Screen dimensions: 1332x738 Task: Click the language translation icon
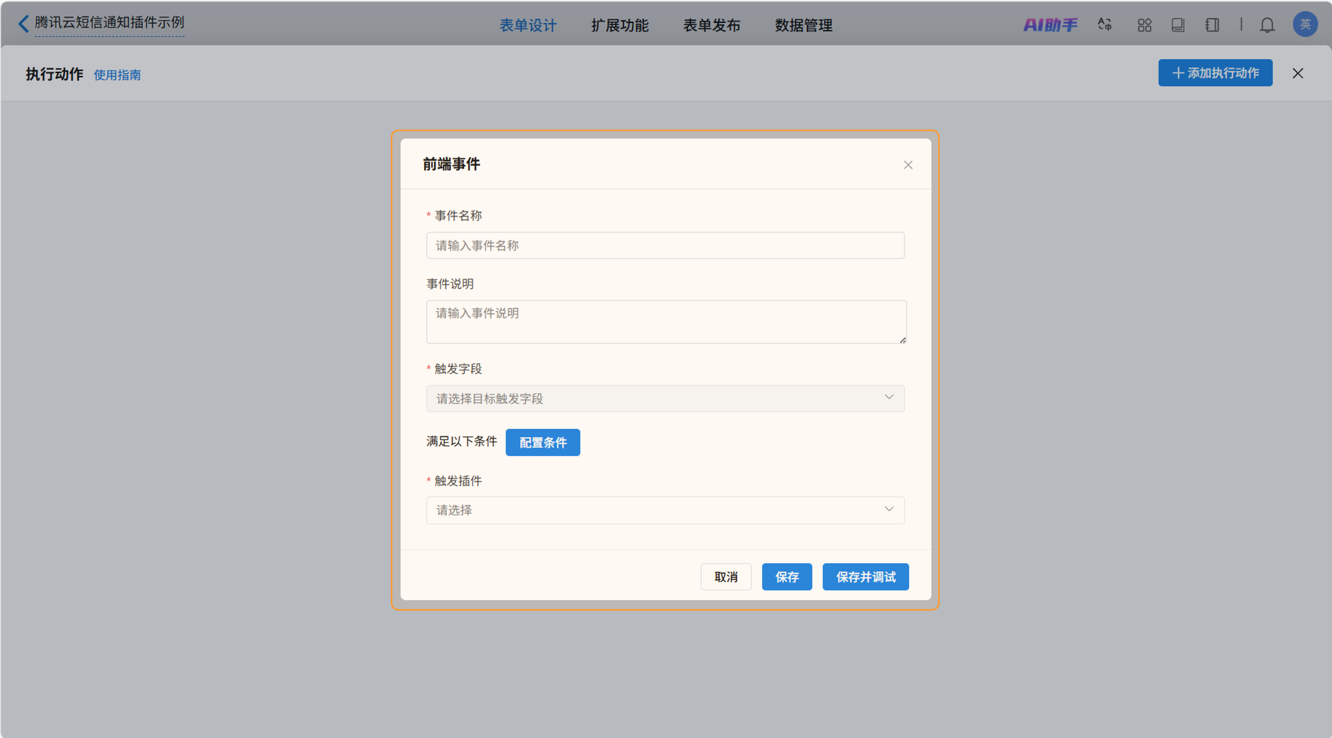(1104, 25)
